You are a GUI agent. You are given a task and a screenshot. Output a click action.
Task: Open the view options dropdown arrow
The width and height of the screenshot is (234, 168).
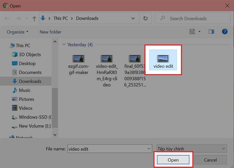coord(199,31)
